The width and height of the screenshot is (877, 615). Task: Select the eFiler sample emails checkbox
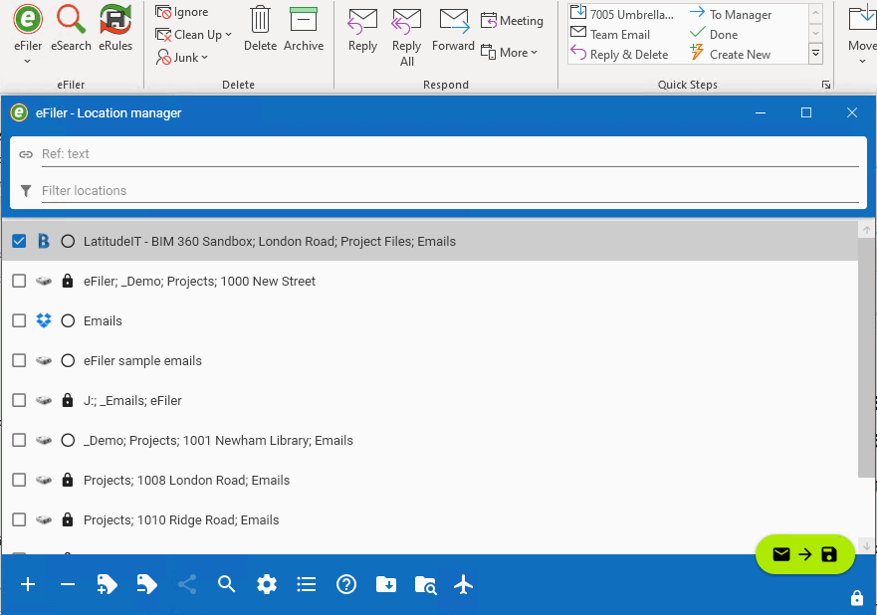(x=19, y=360)
